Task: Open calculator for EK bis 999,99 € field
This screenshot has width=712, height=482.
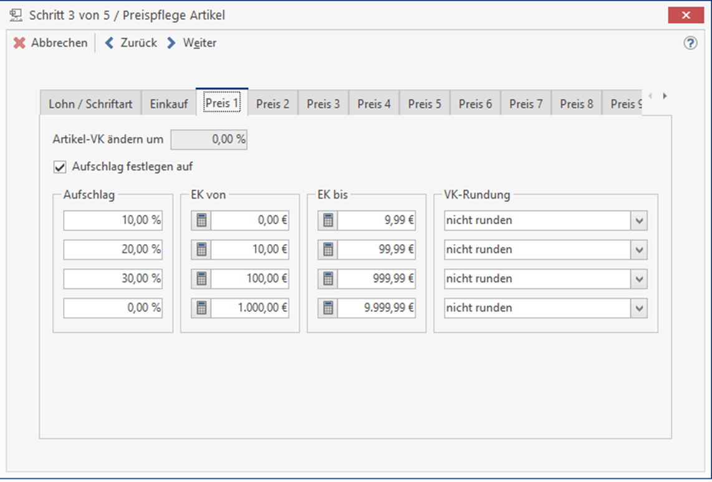Action: pos(328,279)
